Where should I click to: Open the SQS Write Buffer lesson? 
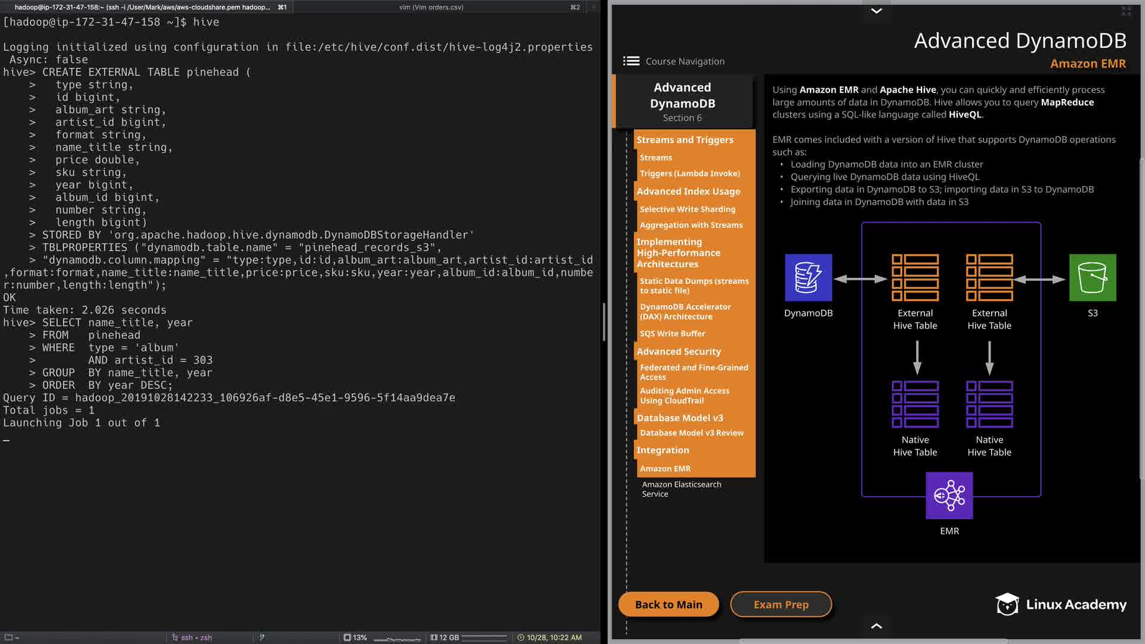(x=672, y=333)
